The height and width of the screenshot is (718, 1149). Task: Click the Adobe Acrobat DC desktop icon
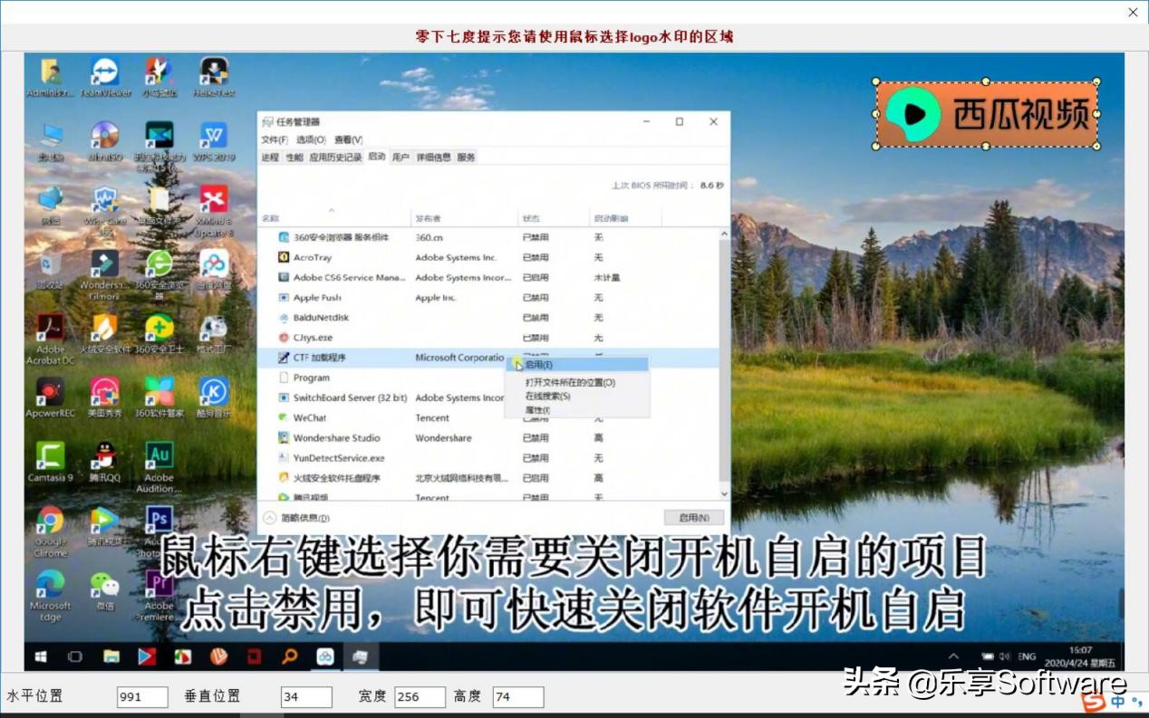click(50, 340)
